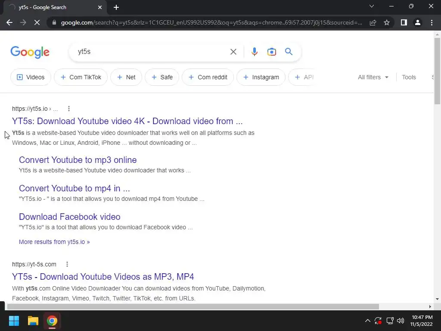Screen dimensions: 441x331
Task: Go back using the browser back arrow
Action: coord(9,22)
